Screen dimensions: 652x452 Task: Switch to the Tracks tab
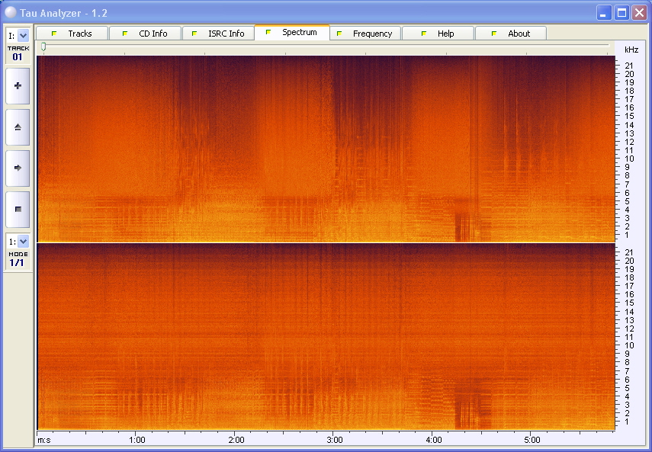(x=72, y=34)
